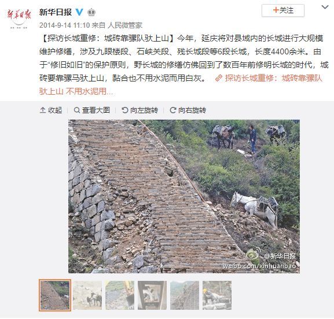Viewport: 334px width, 319px height.
Task: Select the third thumbnail with excavator
Action: [120, 295]
